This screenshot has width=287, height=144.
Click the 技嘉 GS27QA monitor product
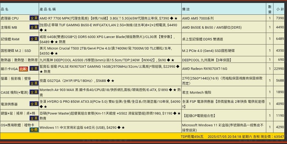pyautogui.click(x=77, y=81)
